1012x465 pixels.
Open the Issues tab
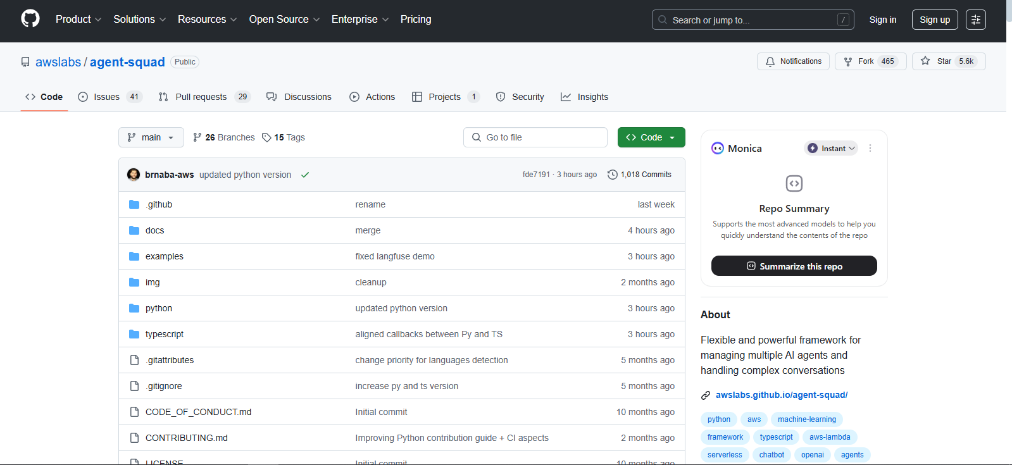110,97
